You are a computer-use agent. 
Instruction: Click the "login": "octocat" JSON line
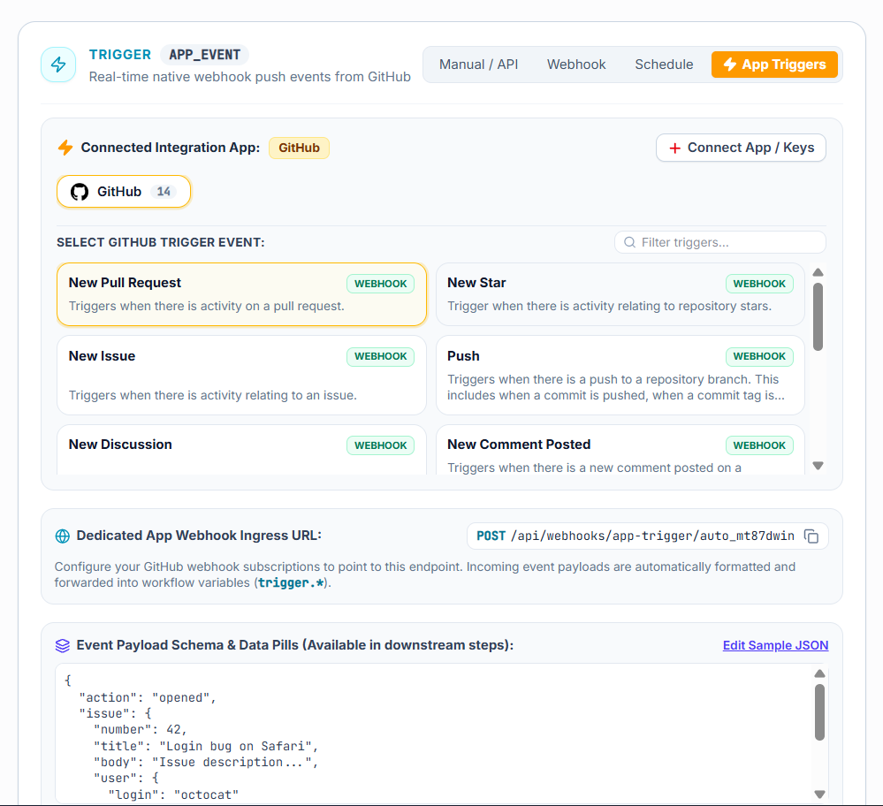pyautogui.click(x=173, y=795)
